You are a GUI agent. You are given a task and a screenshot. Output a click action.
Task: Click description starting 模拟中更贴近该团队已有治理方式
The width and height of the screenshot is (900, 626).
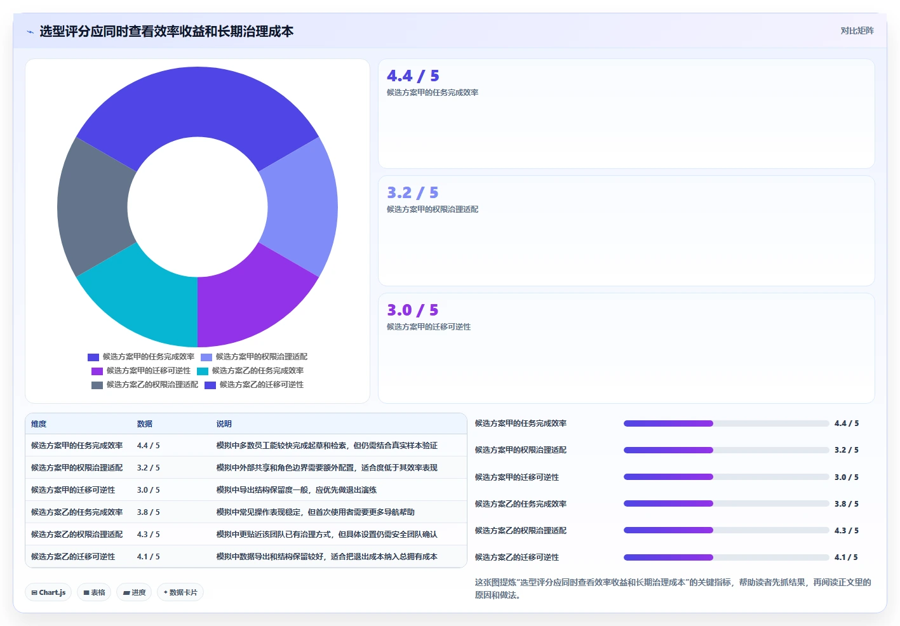pos(327,535)
